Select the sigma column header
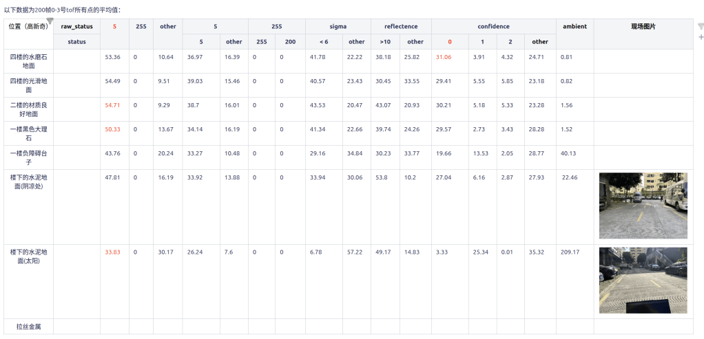Screen dimensions: 704x339 (x=338, y=26)
